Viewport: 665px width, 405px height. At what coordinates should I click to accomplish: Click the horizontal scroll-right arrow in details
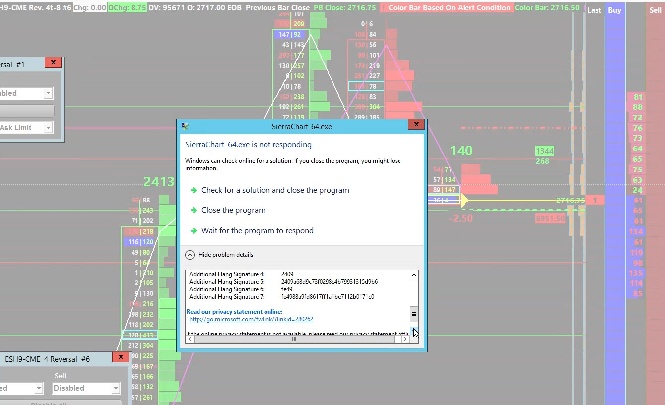click(x=405, y=339)
